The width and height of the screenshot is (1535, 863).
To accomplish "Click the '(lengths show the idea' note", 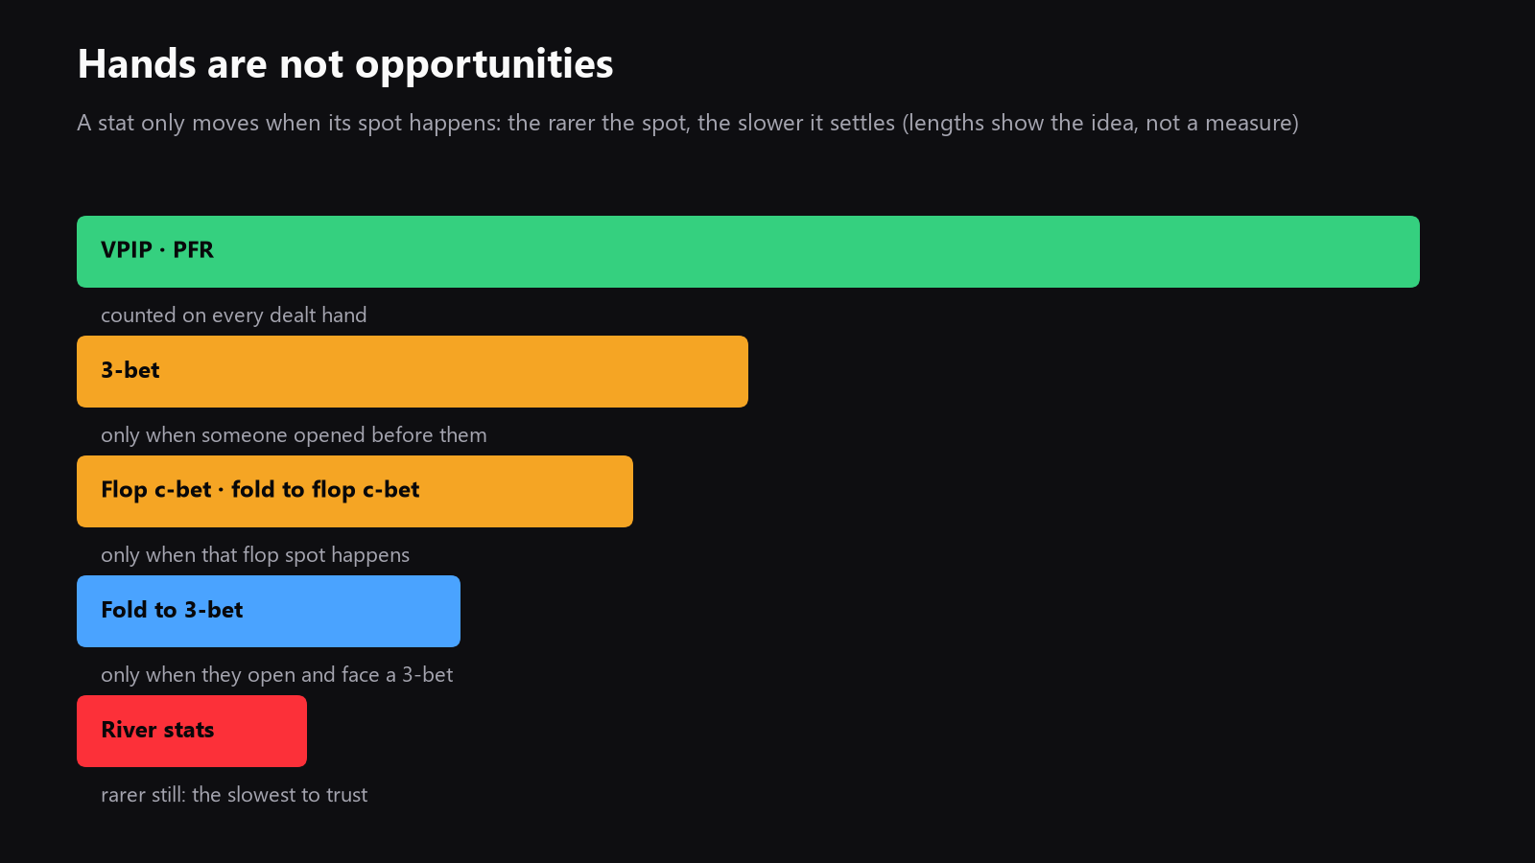I will point(1020,123).
